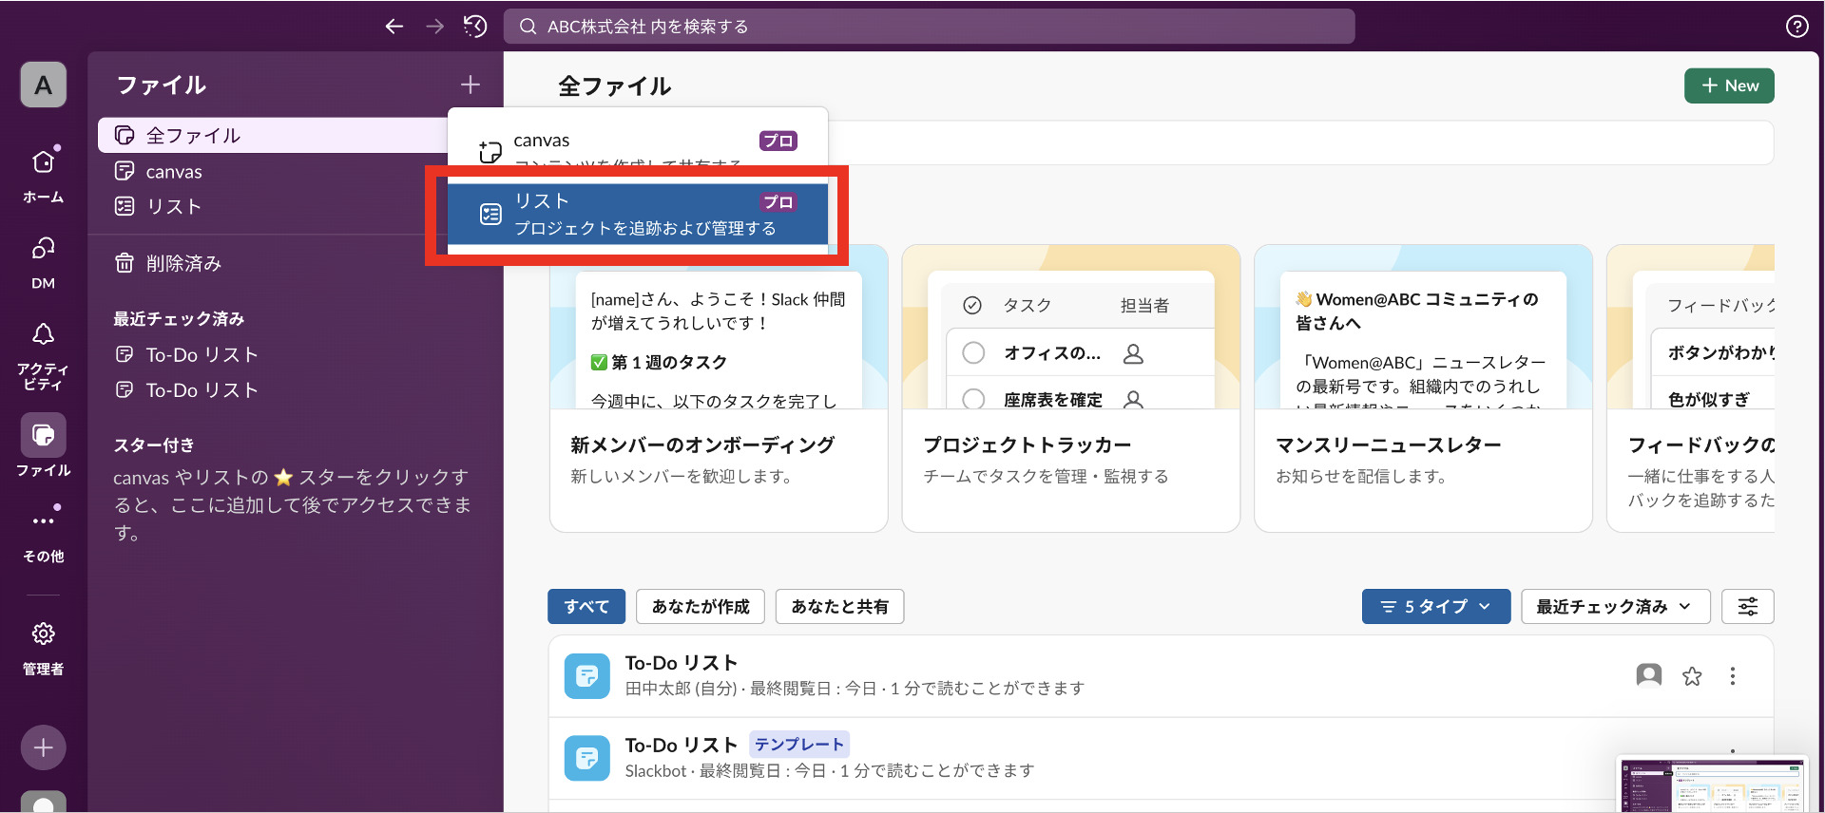Open the マンスリーニュースレター template card
1825x813 pixels.
[1423, 388]
